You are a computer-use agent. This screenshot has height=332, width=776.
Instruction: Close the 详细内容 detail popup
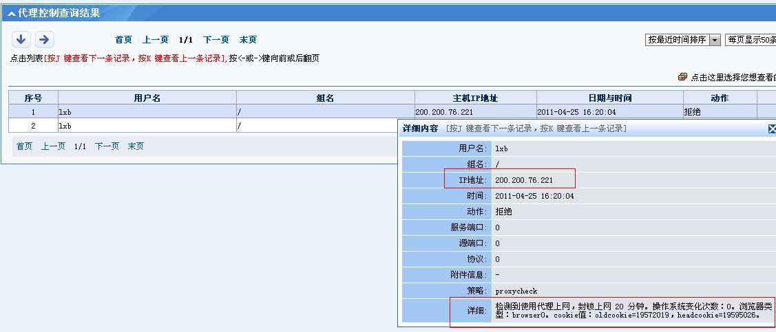(x=772, y=129)
